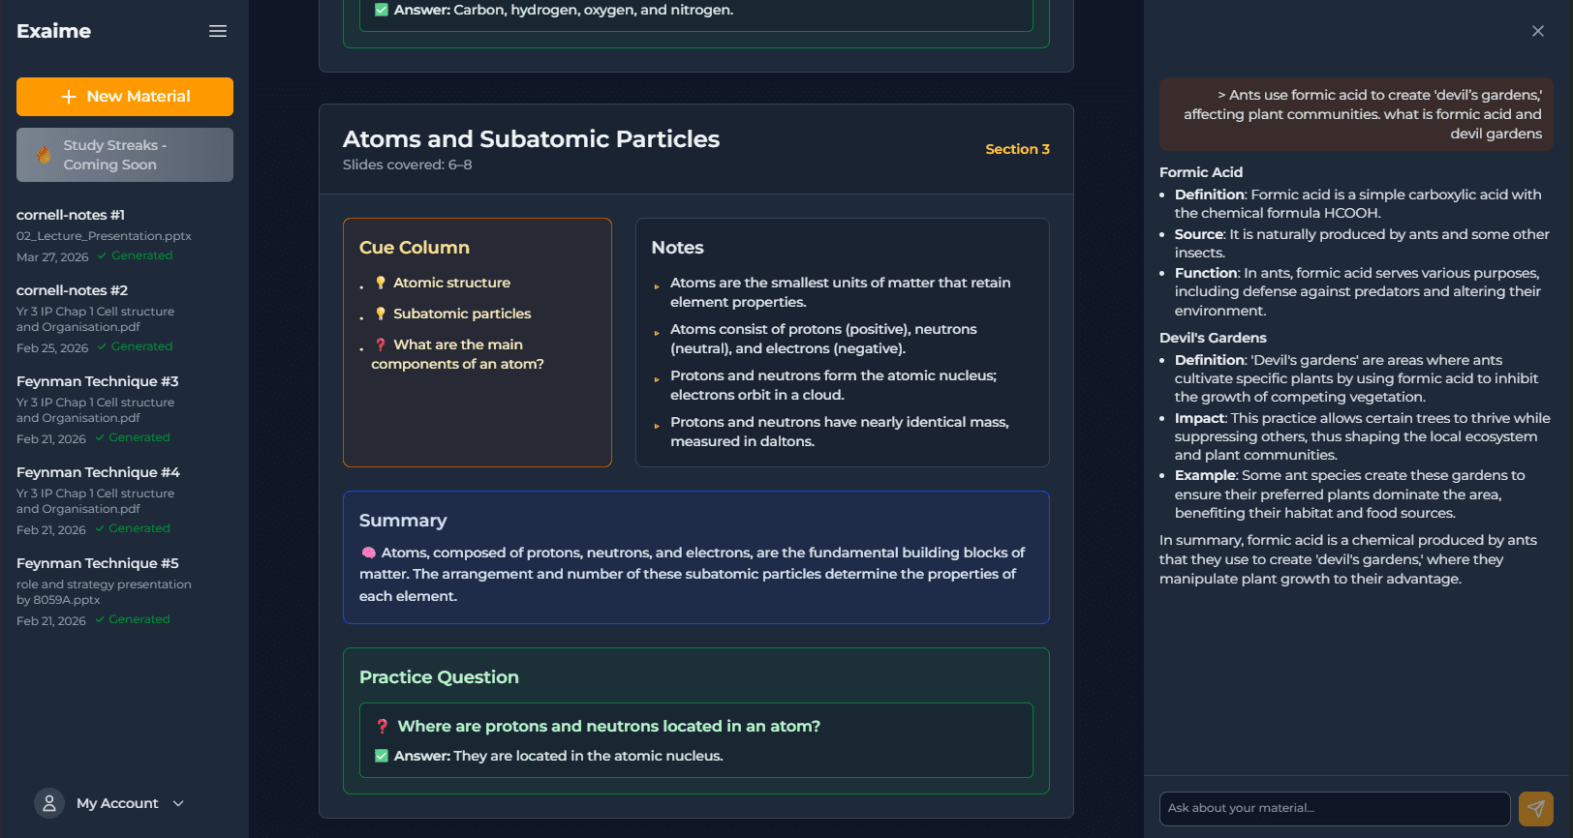1573x838 pixels.
Task: Open Feynman Technique #4 material
Action: 125,500
